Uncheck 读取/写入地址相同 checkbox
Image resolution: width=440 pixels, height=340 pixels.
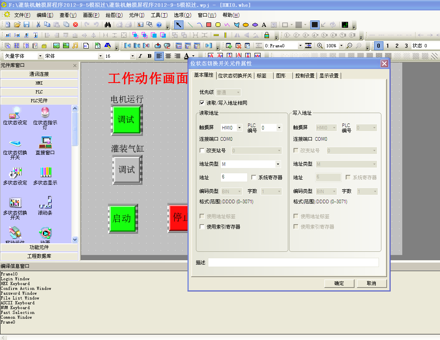(202, 103)
